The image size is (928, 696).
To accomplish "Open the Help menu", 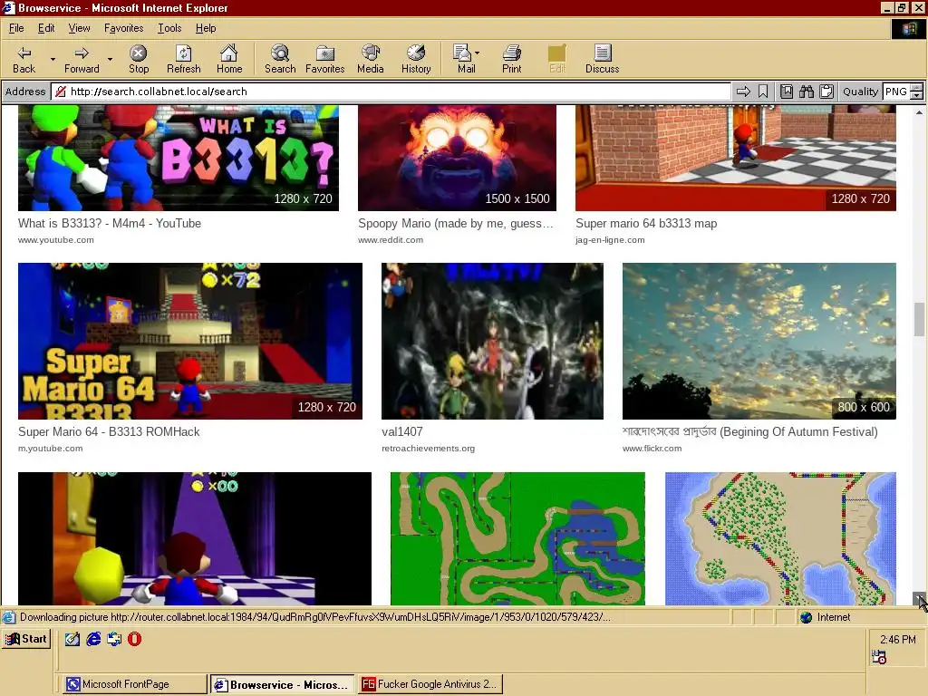I will [x=206, y=28].
